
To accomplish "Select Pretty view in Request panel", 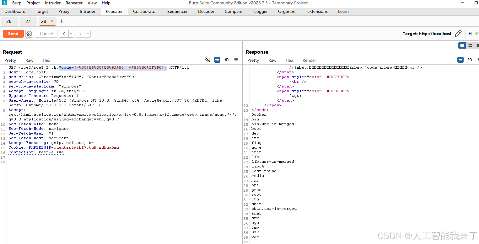I will (x=10, y=60).
